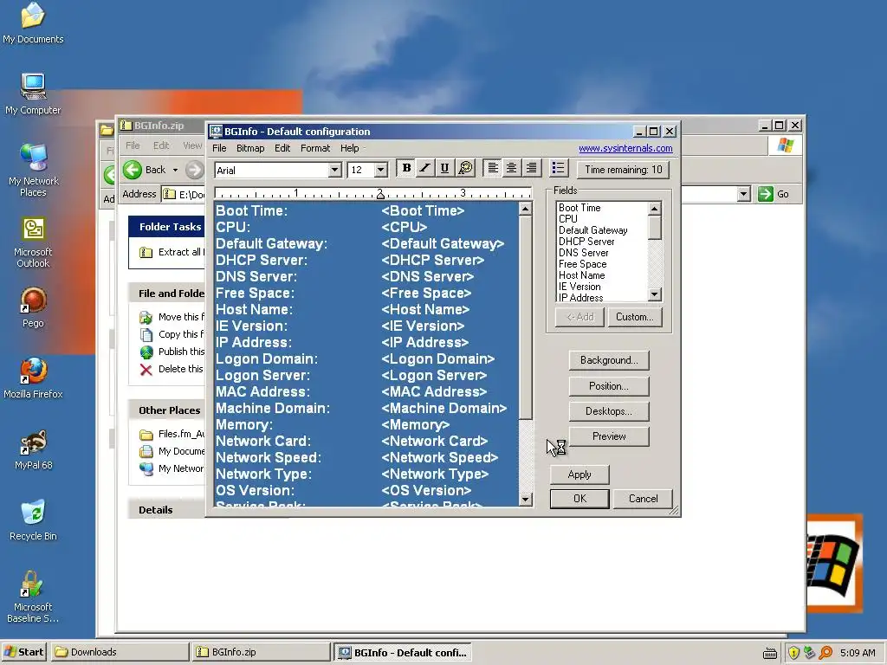Click the Time remaining countdown button
This screenshot has width=887, height=665.
coord(624,170)
